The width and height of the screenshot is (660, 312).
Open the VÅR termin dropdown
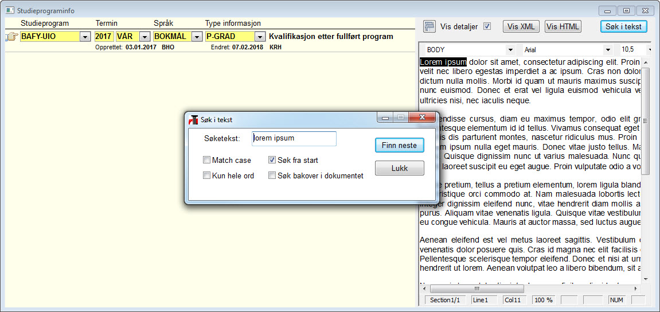[x=145, y=37]
